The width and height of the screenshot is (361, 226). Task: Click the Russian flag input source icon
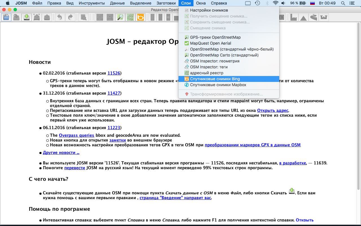[x=312, y=3]
